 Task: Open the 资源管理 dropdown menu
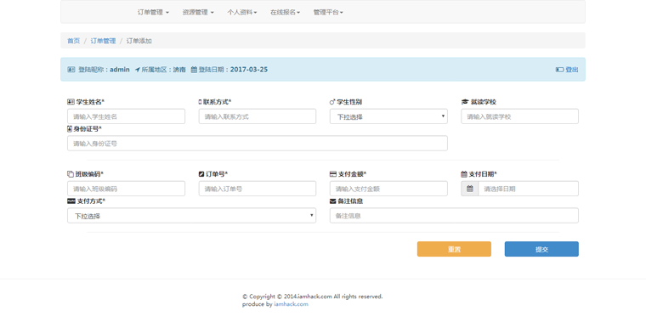point(198,13)
